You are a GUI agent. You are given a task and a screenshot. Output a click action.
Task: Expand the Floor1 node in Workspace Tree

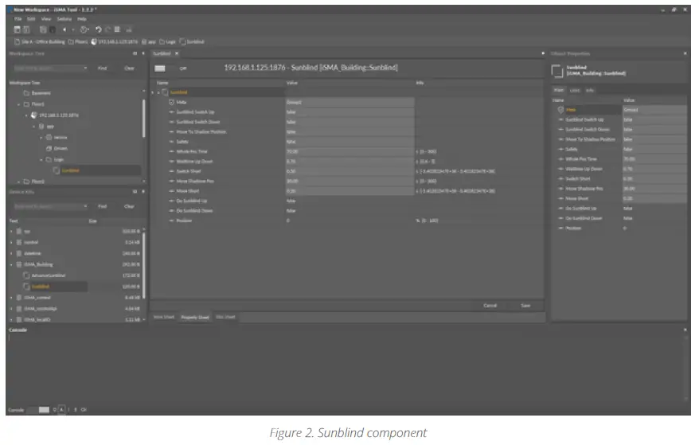pyautogui.click(x=19, y=104)
